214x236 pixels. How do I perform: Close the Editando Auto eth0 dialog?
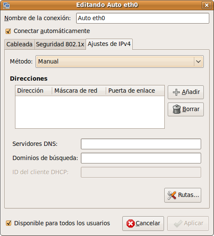click(206, 5)
